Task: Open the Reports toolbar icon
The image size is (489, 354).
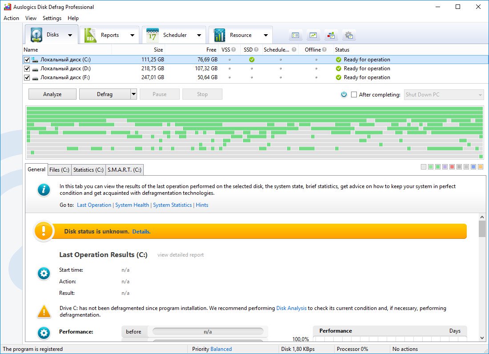Action: (90, 35)
